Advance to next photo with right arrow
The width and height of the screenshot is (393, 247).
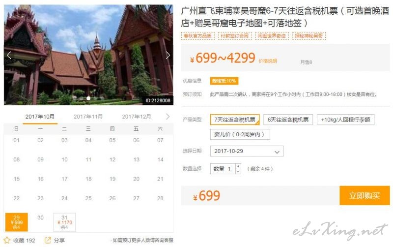[168, 55]
